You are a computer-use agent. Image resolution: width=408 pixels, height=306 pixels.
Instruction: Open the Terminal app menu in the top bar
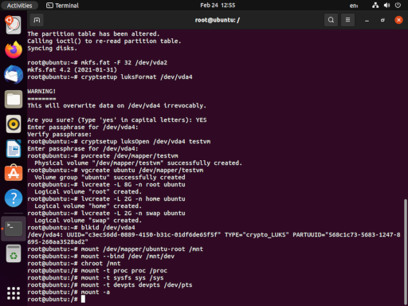[x=63, y=6]
